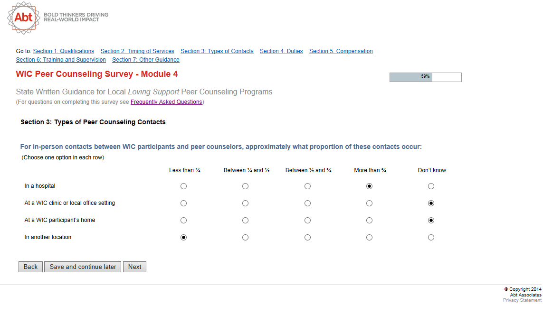Choose 'Between ¼ and ½' for WIC clinic row
This screenshot has height=314, width=543.
pos(245,203)
